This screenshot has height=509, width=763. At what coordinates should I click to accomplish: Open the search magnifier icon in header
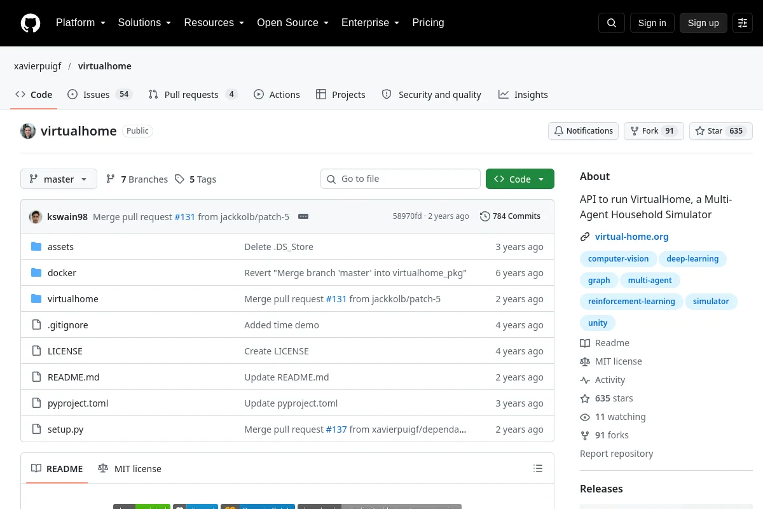coord(612,23)
